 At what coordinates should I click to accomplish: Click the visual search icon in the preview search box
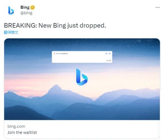tap(110, 53)
